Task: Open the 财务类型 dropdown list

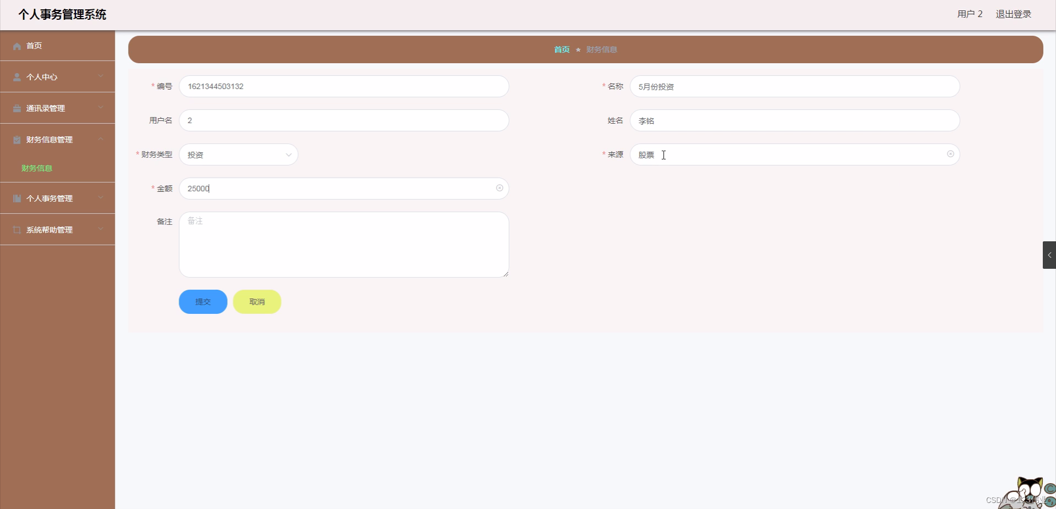Action: click(239, 154)
